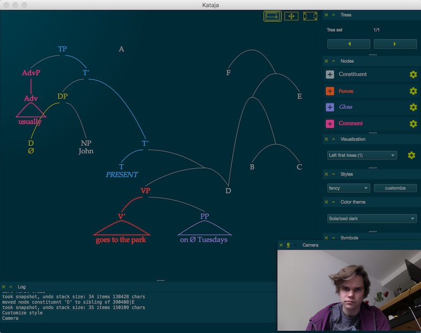Image resolution: width=421 pixels, height=333 pixels.
Task: Close the Symbols panel
Action: coord(326,238)
